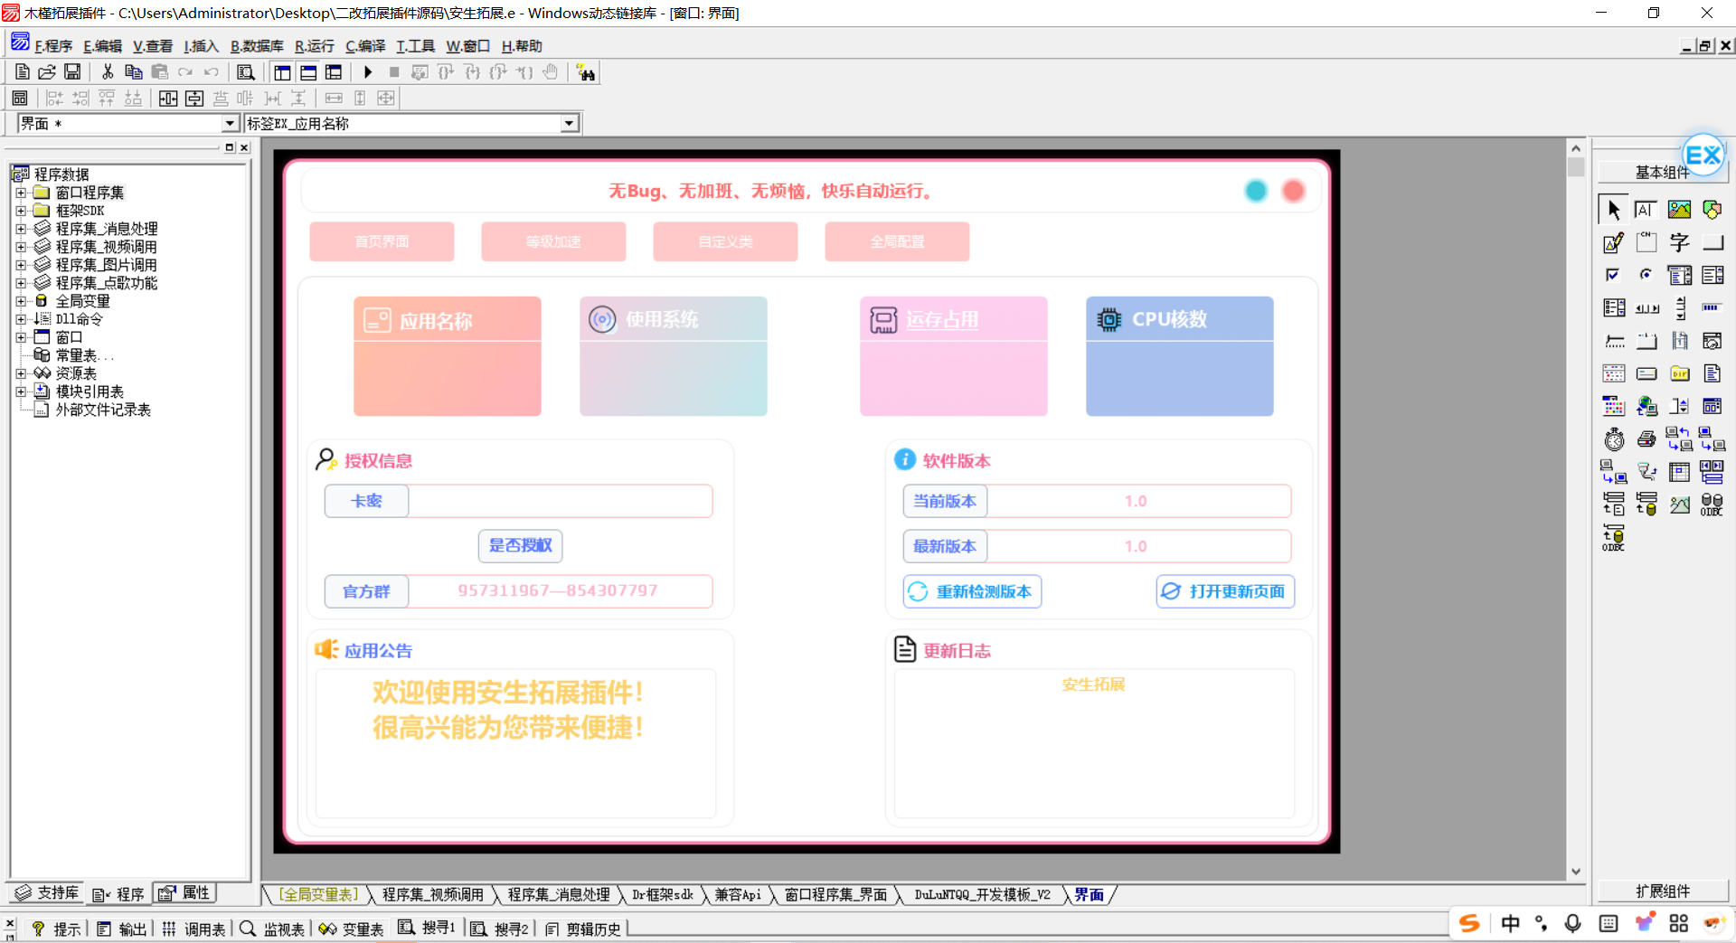Pick the picture box component icon

(x=1679, y=210)
